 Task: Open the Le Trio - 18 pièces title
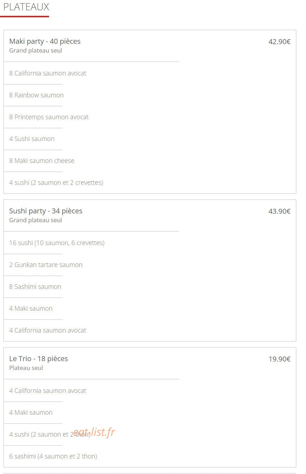(x=38, y=359)
